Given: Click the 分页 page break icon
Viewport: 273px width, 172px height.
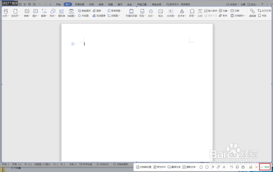Looking at the screenshot, I should pyautogui.click(x=6, y=11).
